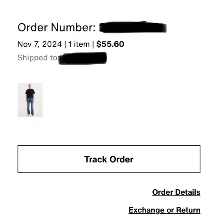The height and width of the screenshot is (218, 218).
Task: Click the word 'Details' in Order Details
Action: point(188,192)
